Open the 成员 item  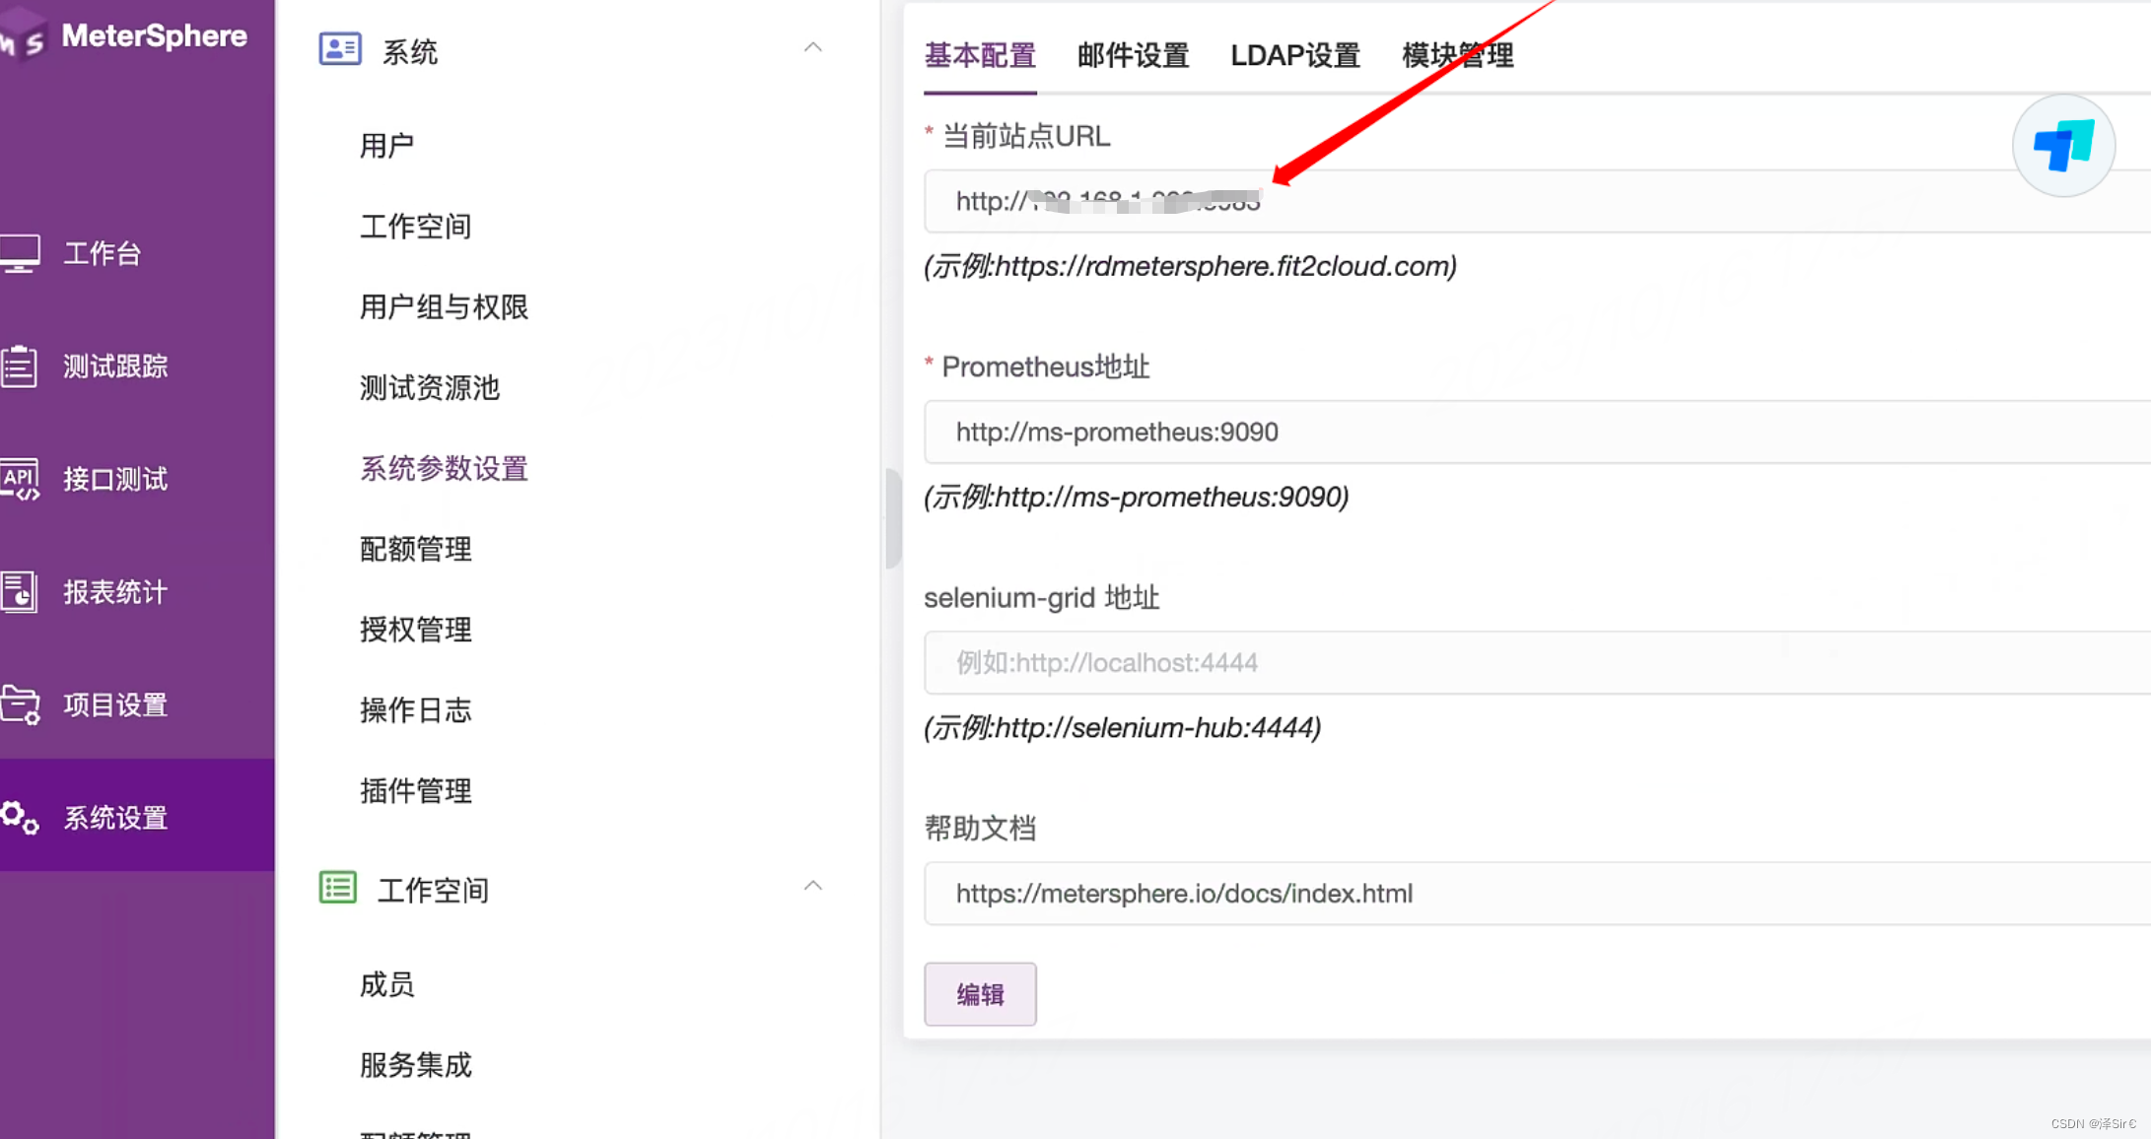(x=386, y=984)
